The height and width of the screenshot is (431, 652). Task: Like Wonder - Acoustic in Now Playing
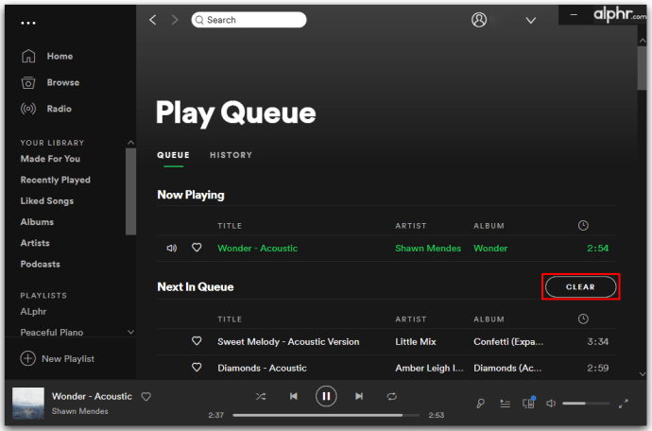point(197,248)
